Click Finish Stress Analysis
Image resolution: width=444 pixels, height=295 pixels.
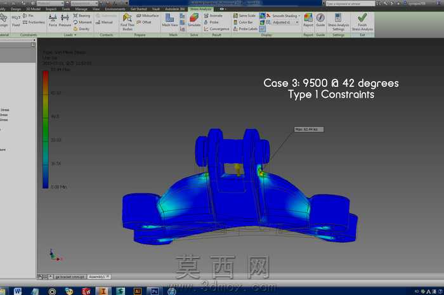point(362,22)
